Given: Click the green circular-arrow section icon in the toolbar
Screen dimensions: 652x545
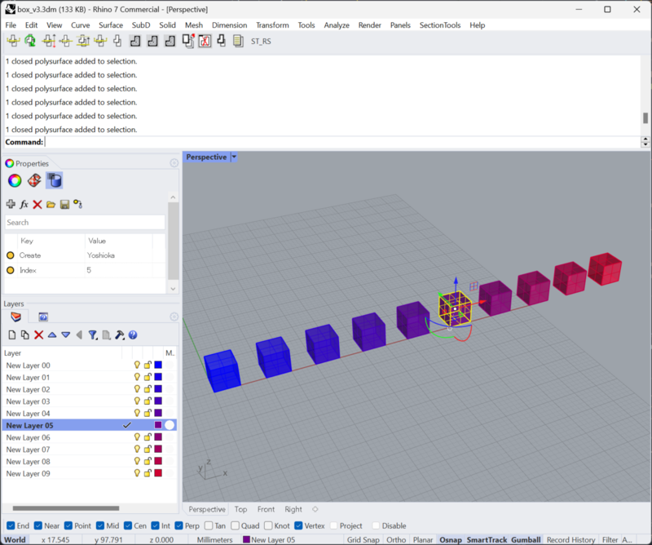Looking at the screenshot, I should [30, 41].
